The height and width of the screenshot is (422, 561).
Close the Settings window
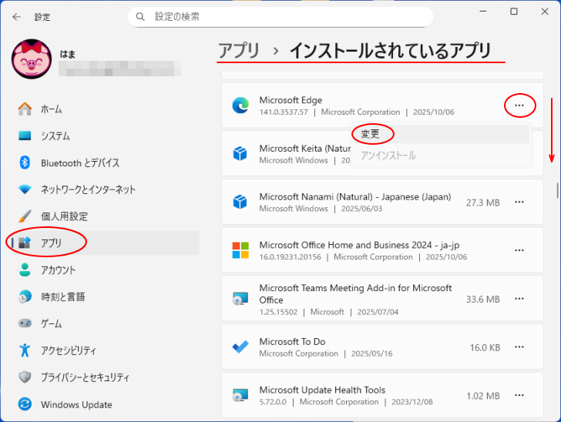click(545, 12)
